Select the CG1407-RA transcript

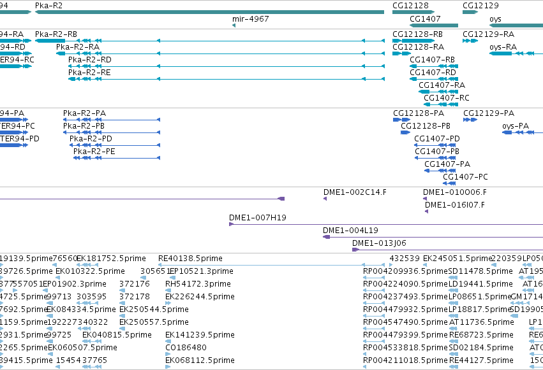point(442,85)
